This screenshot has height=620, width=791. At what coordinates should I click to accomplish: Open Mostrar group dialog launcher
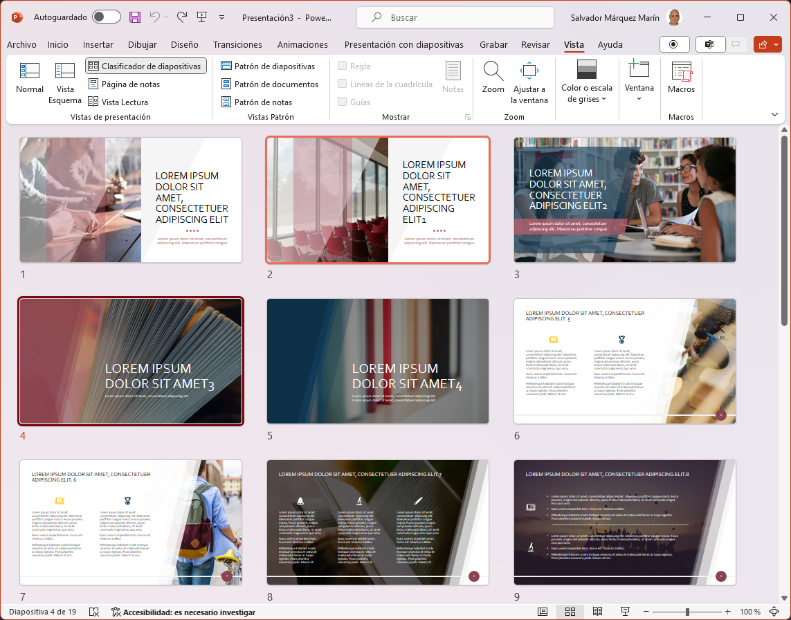coord(468,117)
